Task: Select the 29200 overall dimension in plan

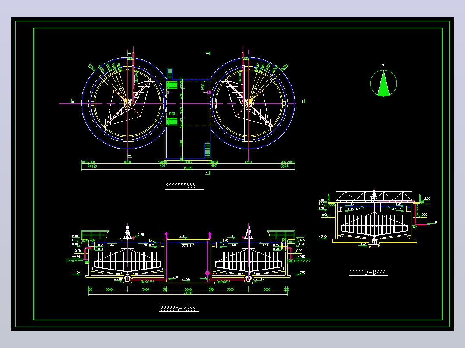Action: click(188, 168)
